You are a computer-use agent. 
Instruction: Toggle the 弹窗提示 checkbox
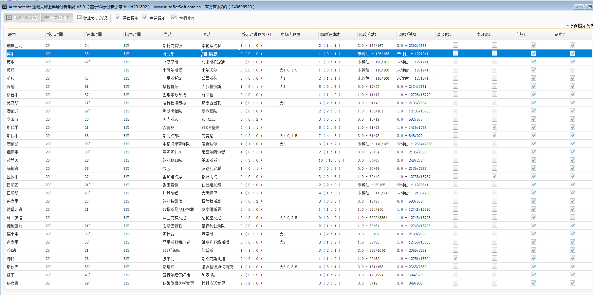118,18
